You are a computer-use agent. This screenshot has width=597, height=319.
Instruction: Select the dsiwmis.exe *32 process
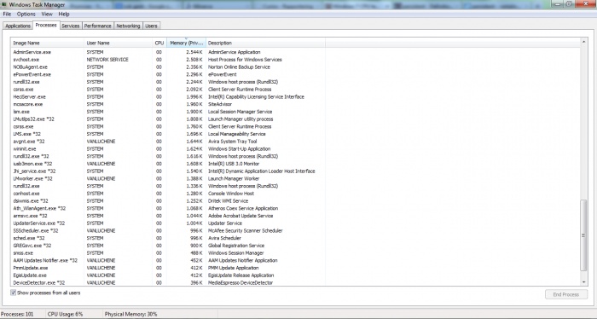(295, 200)
